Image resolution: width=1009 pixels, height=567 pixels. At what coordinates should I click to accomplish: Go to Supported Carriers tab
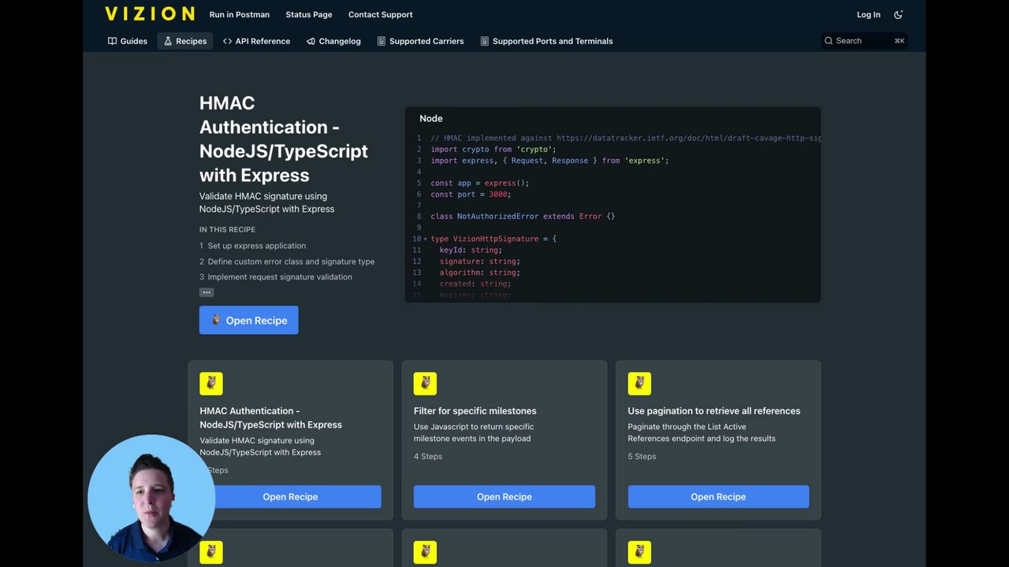(x=421, y=41)
